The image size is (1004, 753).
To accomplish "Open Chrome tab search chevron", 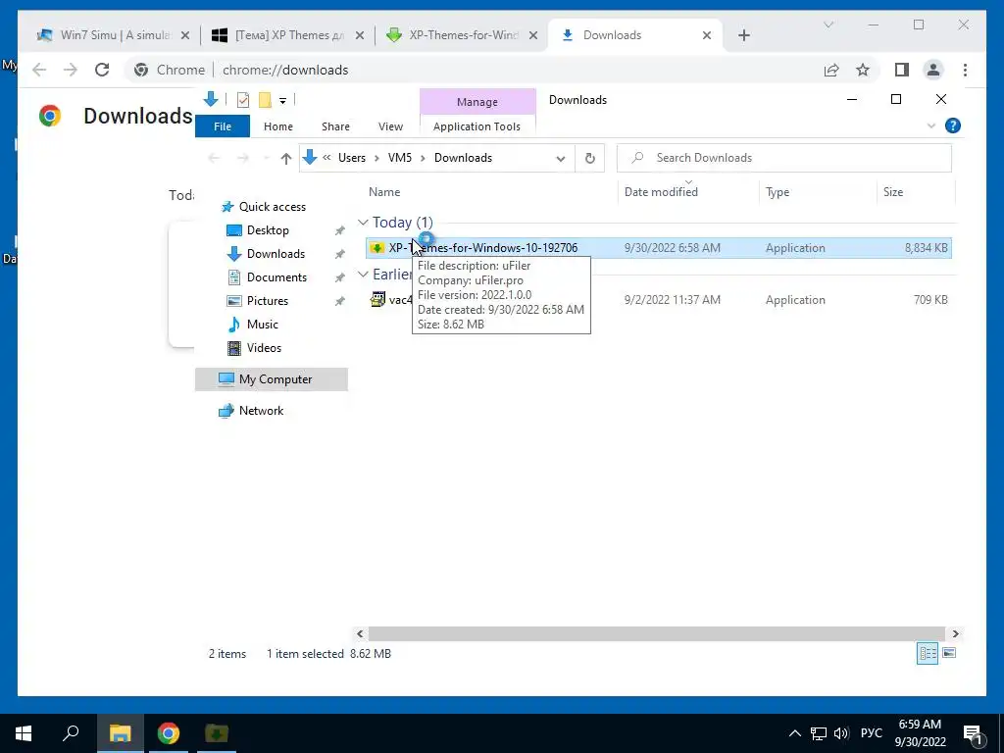I will (x=828, y=25).
